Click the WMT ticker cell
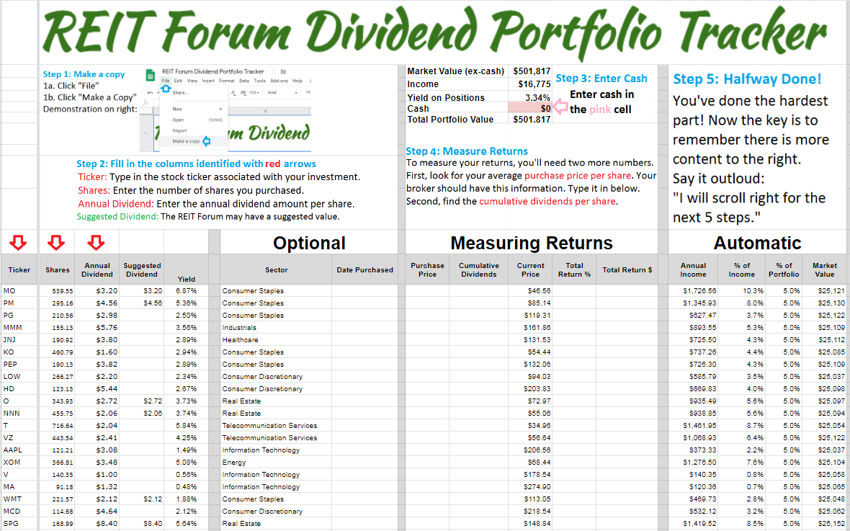850x531 pixels. [19, 499]
